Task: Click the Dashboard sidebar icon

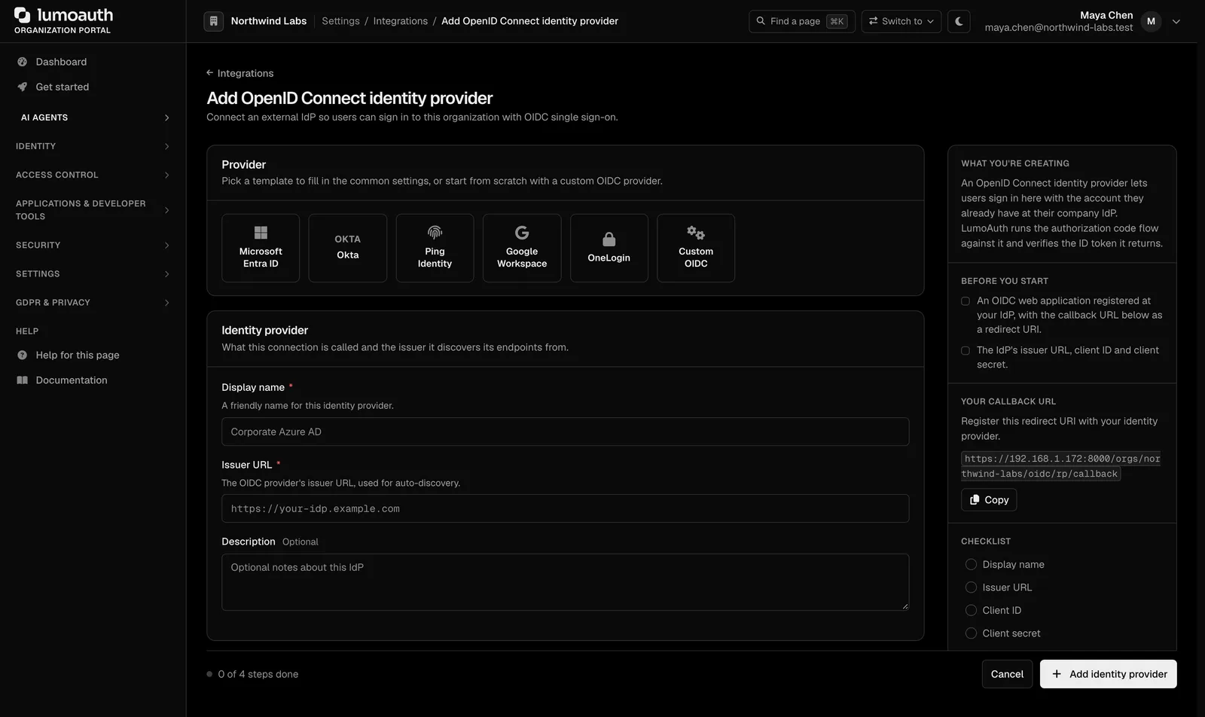Action: [22, 62]
